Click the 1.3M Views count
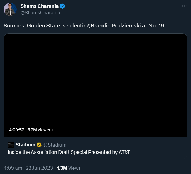Screen dimensions: 191x174 point(69,168)
